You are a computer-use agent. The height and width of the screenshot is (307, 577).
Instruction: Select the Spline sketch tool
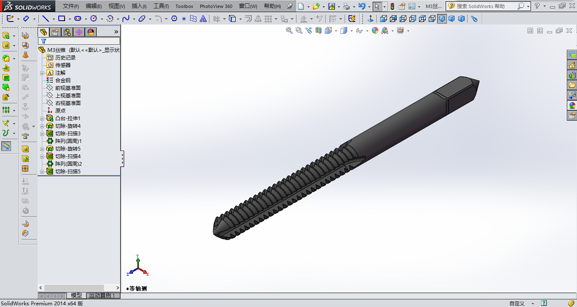pos(126,19)
